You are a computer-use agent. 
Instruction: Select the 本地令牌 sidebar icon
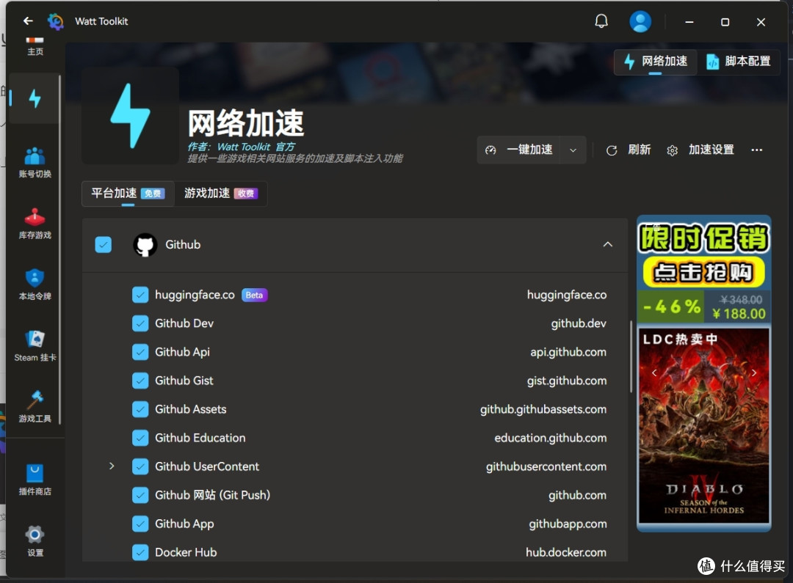35,284
